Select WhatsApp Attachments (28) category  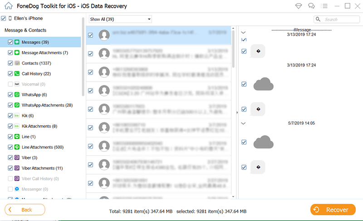47,105
